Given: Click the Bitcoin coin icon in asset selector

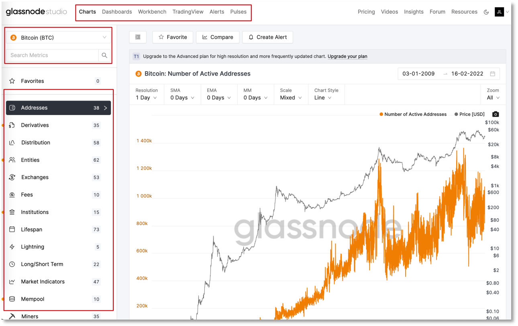Looking at the screenshot, I should (14, 37).
